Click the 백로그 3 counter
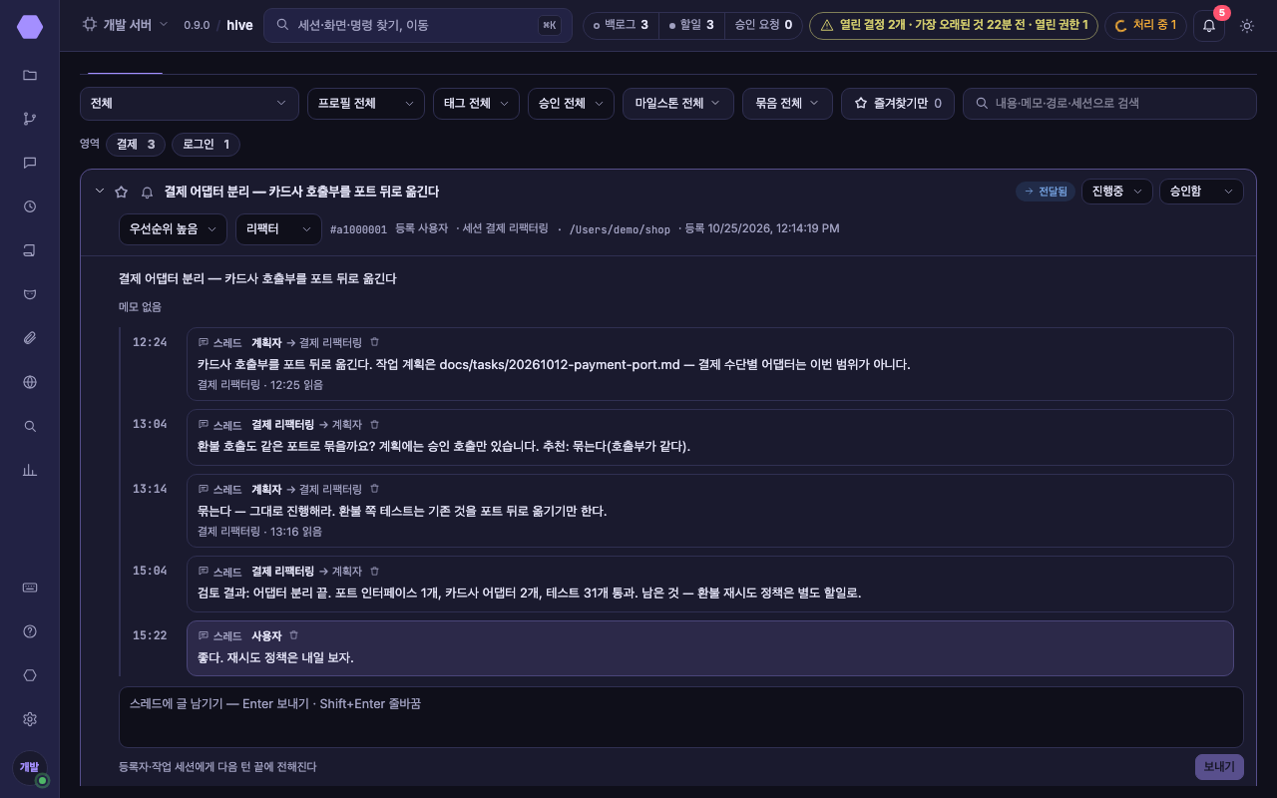The width and height of the screenshot is (1277, 798). click(621, 25)
